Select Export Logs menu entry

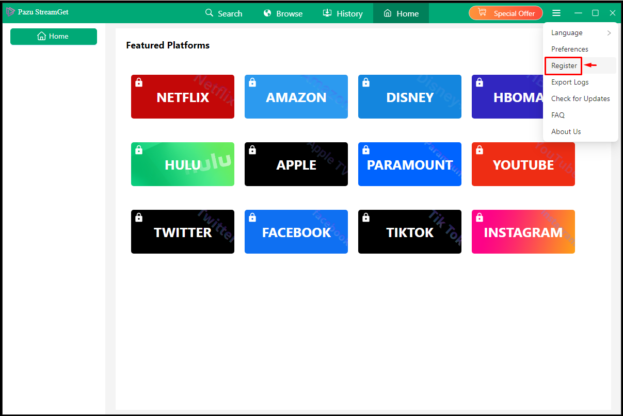tap(581, 82)
